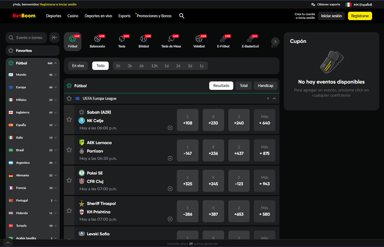The width and height of the screenshot is (384, 247).
Task: Click the Mexico flag language icon
Action: pos(348,5)
